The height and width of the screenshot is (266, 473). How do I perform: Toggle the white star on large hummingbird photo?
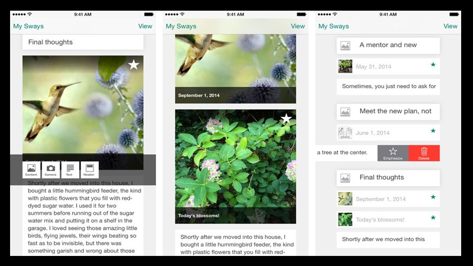tap(134, 64)
